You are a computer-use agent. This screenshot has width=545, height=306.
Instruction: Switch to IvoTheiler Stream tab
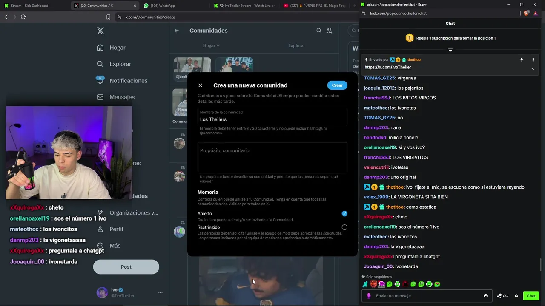pyautogui.click(x=245, y=6)
